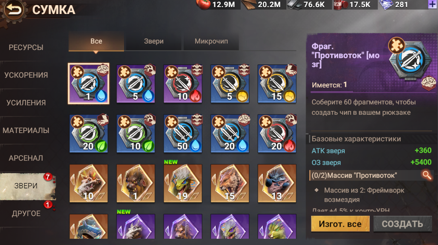Choose the gold chip fragment showing 15
Viewport: 438px width, 245px height.
277,84
